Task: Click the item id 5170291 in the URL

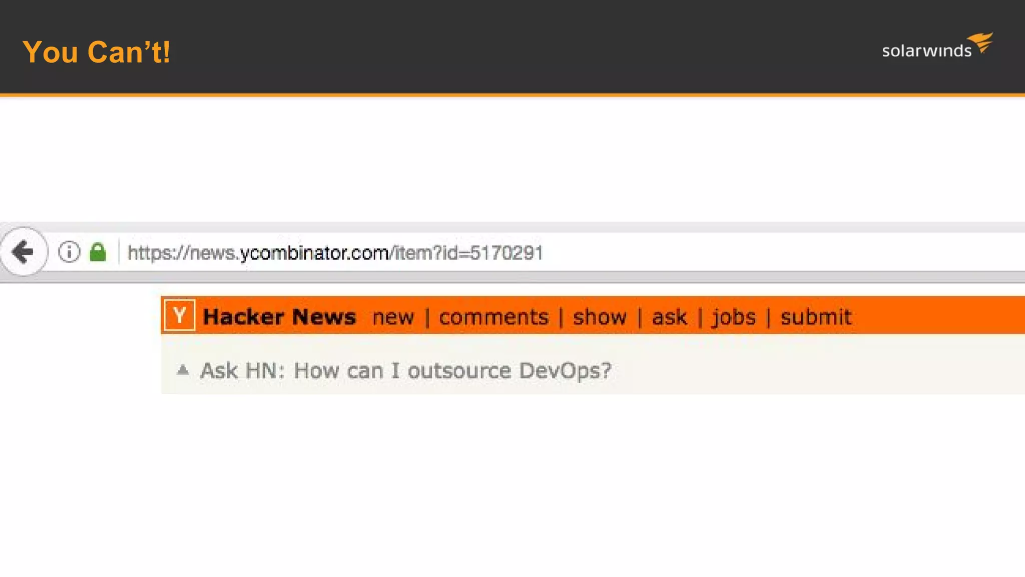Action: (x=506, y=253)
